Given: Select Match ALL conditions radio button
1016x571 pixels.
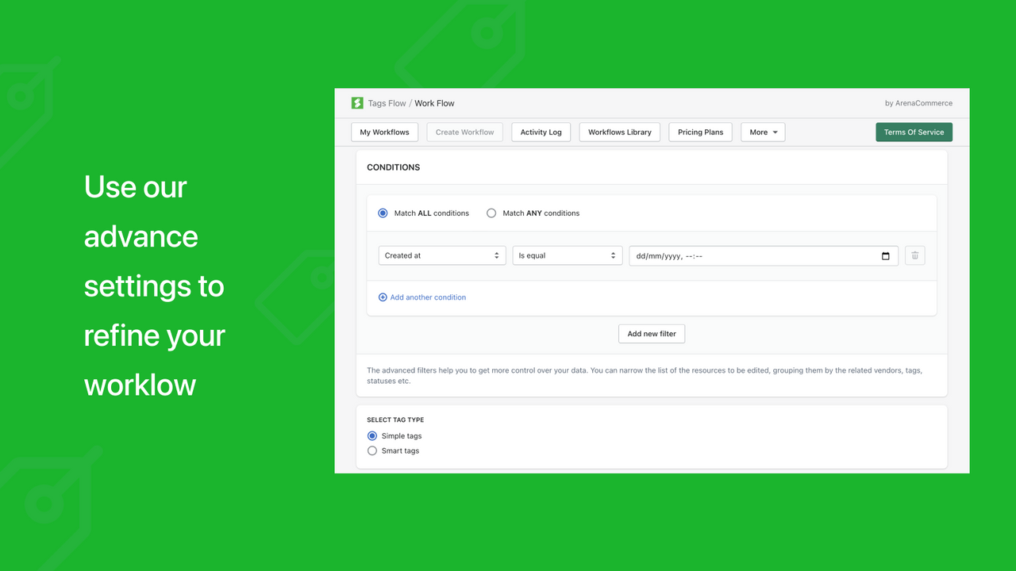Looking at the screenshot, I should click(x=383, y=213).
